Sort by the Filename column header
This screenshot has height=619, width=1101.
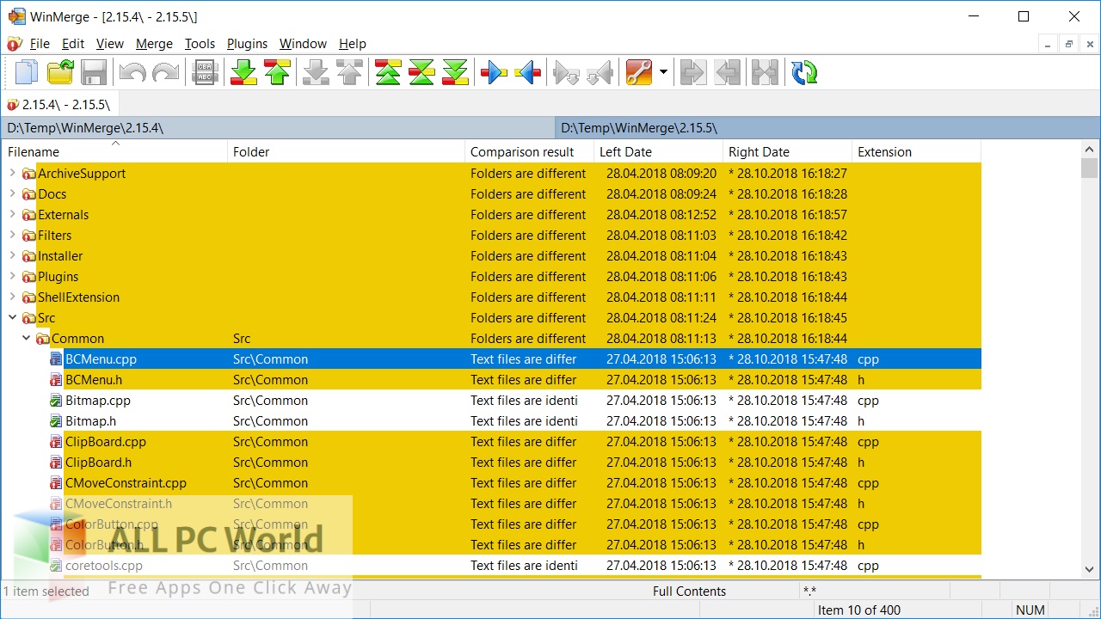coord(115,152)
